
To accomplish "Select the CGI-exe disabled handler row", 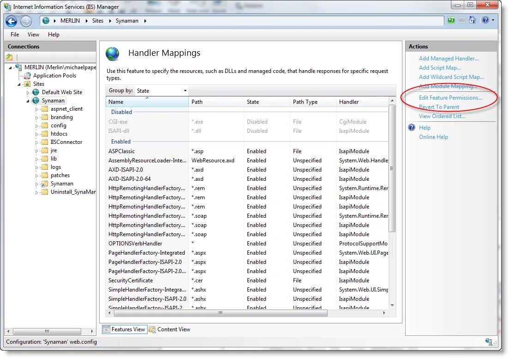I will coord(247,122).
